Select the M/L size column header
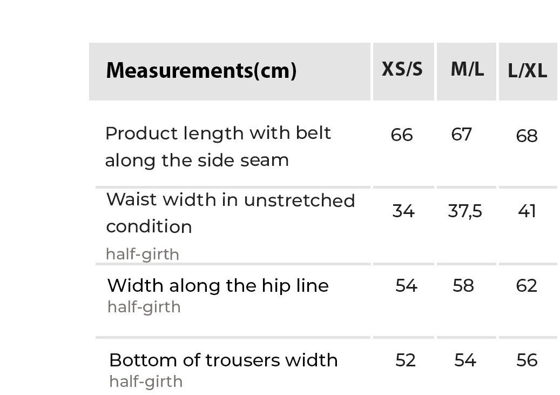Viewport: 560px width, 395px height. [x=467, y=70]
